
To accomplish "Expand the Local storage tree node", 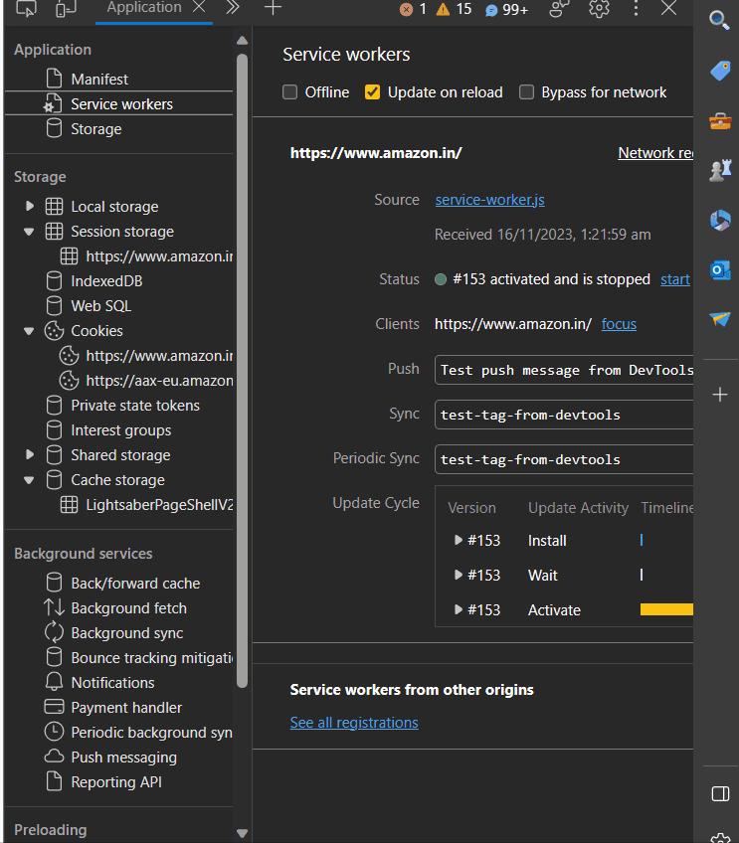I will click(30, 206).
